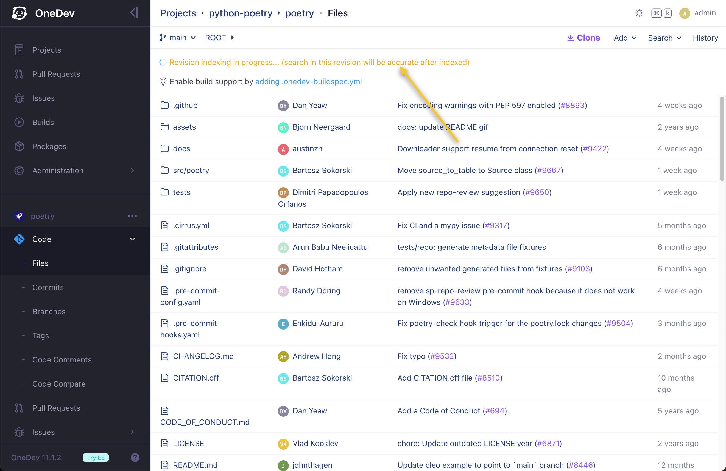Click the admin avatar
The height and width of the screenshot is (471, 726).
click(685, 13)
